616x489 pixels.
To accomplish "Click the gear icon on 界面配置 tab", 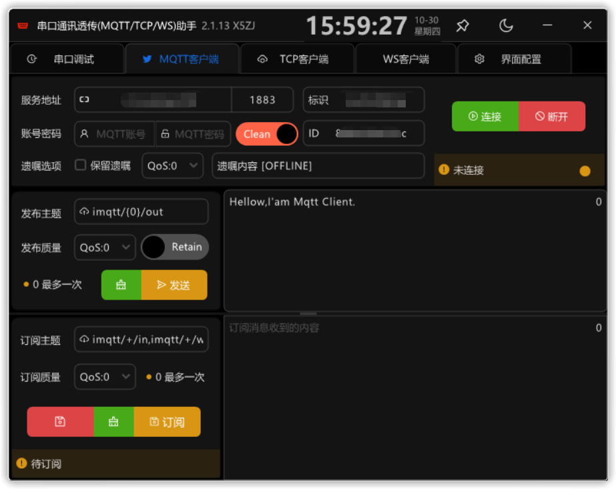I will [x=479, y=59].
